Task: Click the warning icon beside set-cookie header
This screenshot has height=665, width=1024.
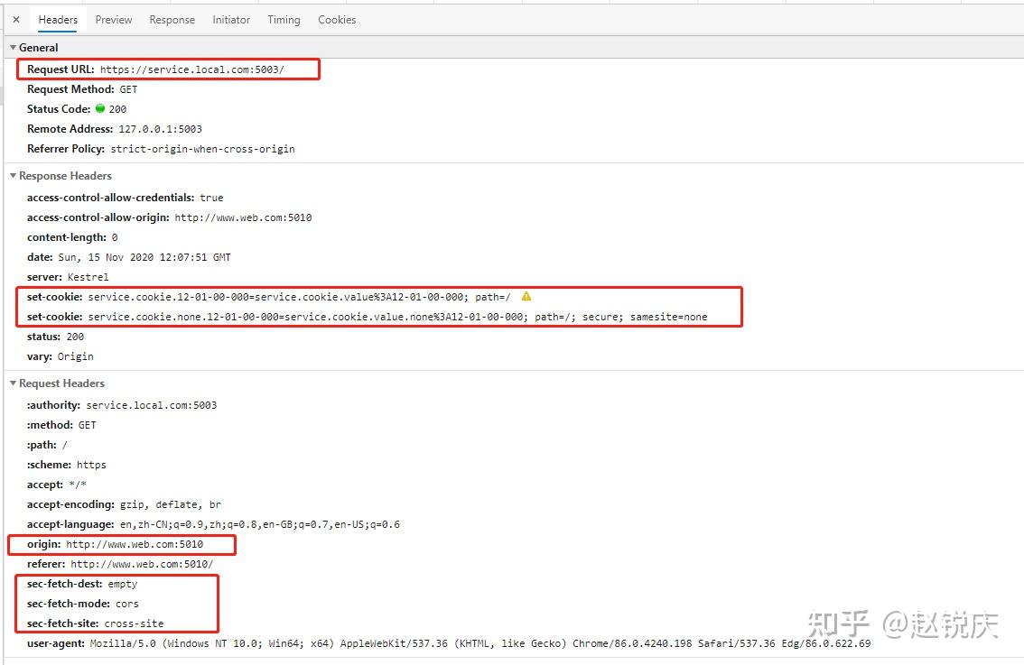Action: coord(526,296)
